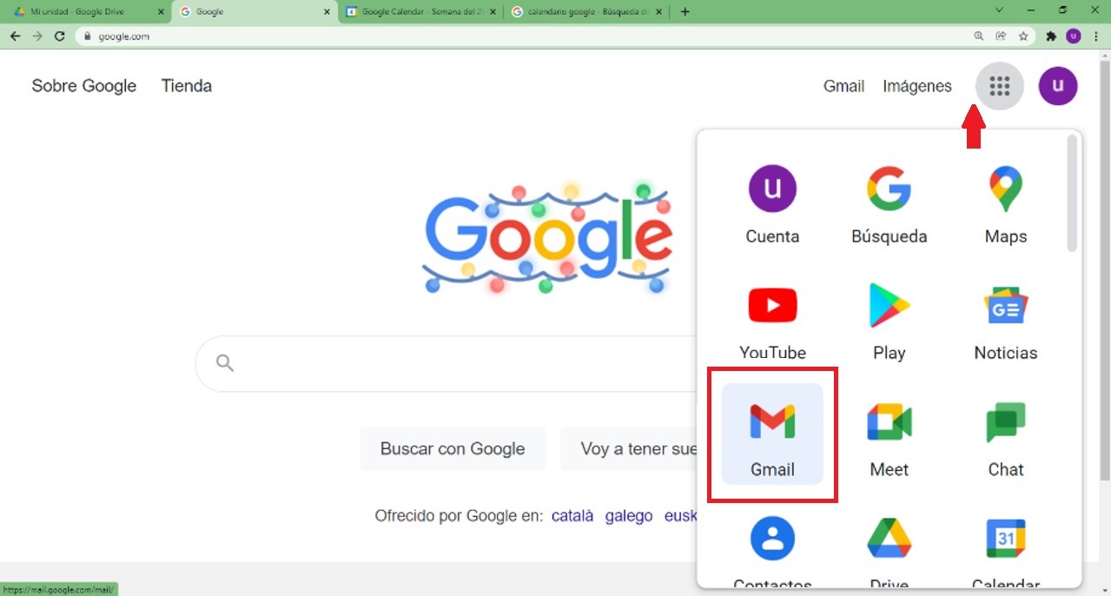
Task: Select the active Google tab
Action: click(254, 12)
